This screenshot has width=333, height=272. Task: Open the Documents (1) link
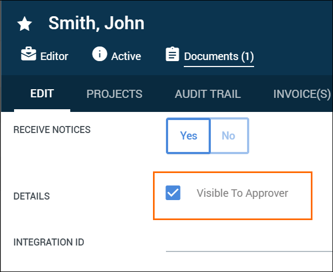[219, 57]
